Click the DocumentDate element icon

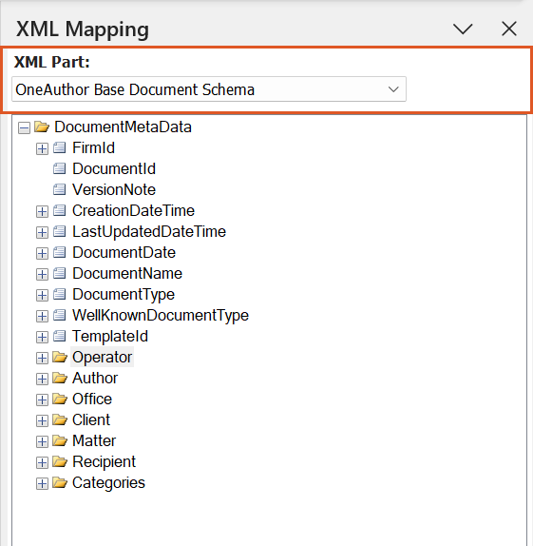coord(60,252)
